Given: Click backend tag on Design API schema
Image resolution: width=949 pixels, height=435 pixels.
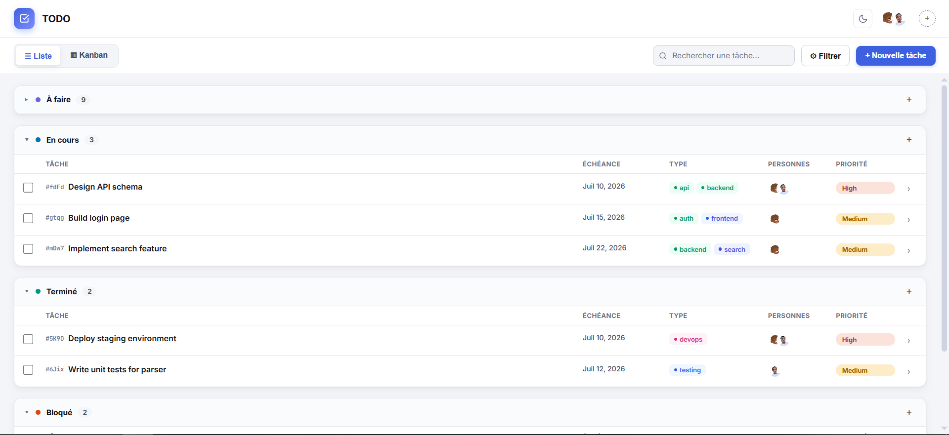Looking at the screenshot, I should [717, 188].
